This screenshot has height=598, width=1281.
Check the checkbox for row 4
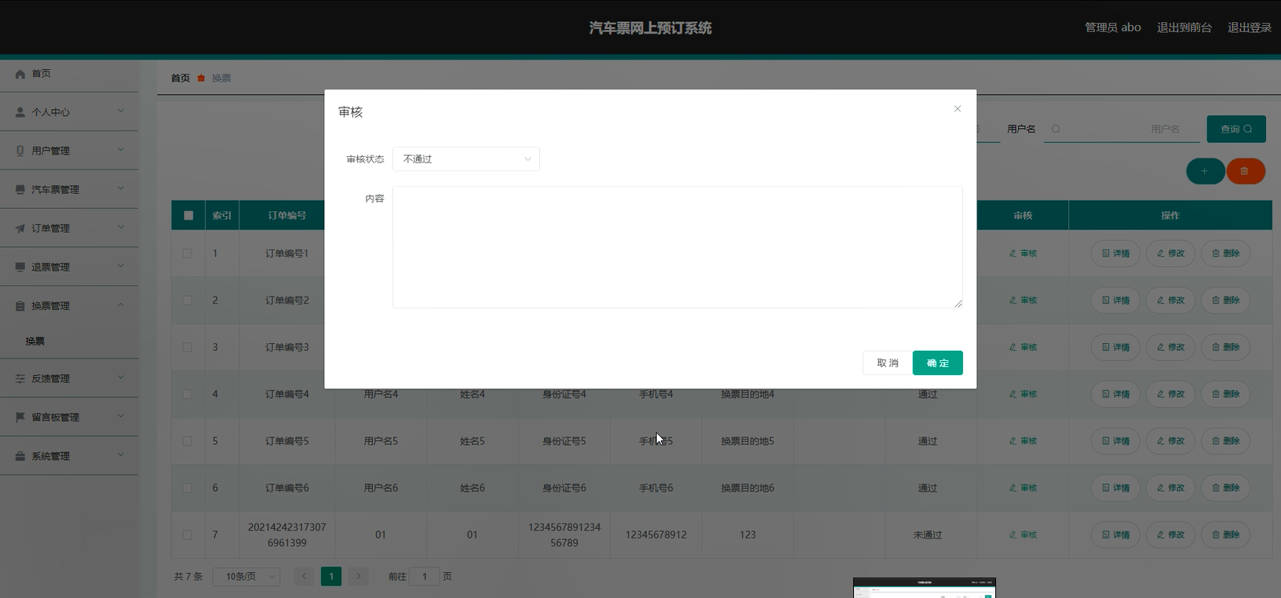(188, 394)
